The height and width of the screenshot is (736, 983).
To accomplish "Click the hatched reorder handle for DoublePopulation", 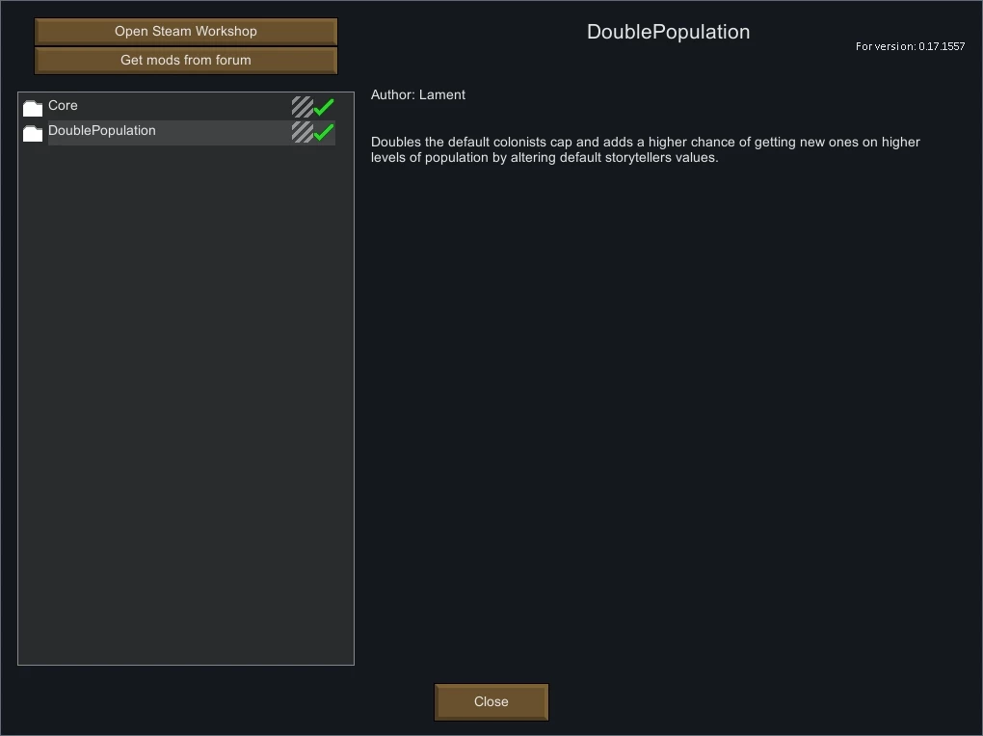I will pyautogui.click(x=303, y=132).
